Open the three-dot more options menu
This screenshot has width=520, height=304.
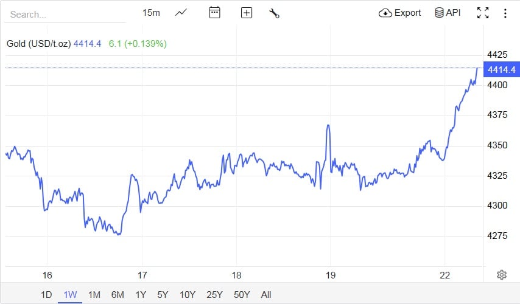click(505, 13)
